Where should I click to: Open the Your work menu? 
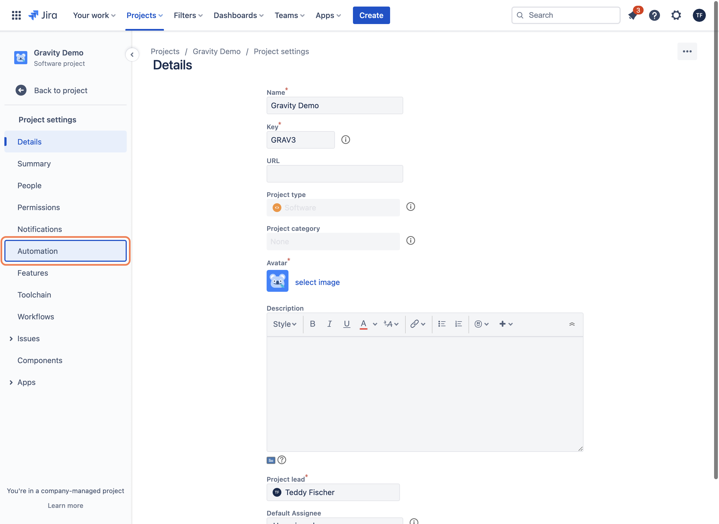click(94, 15)
